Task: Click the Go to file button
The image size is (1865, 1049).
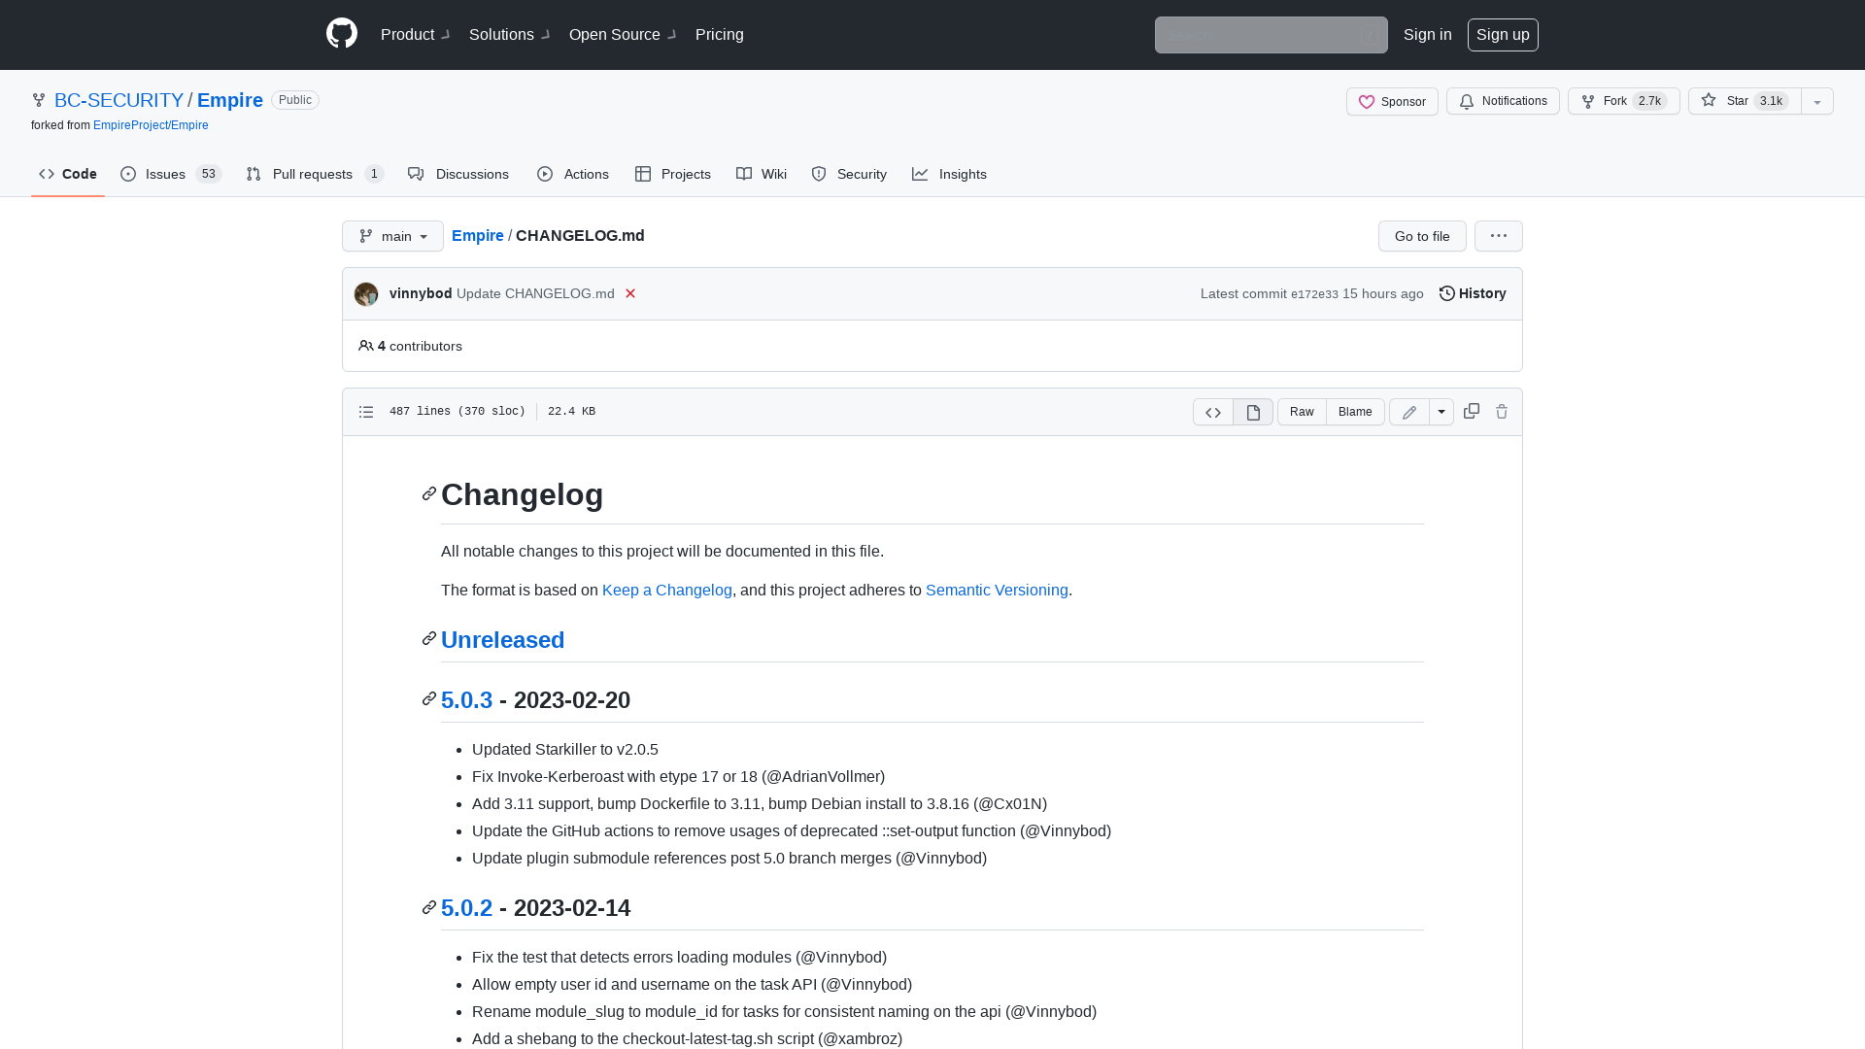Action: pos(1422,236)
